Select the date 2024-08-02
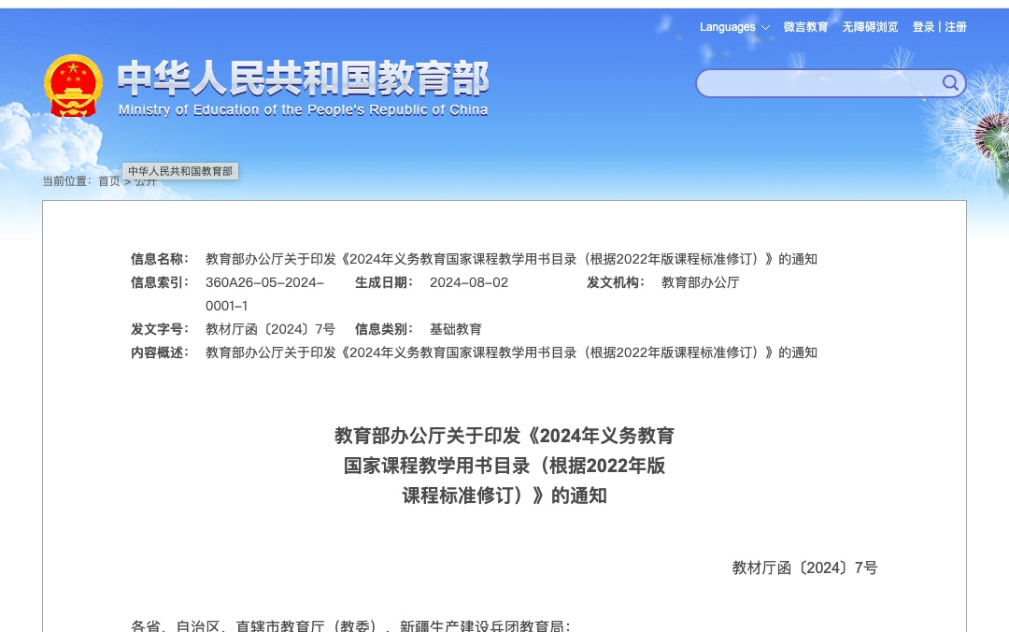The width and height of the screenshot is (1009, 632). (x=469, y=282)
